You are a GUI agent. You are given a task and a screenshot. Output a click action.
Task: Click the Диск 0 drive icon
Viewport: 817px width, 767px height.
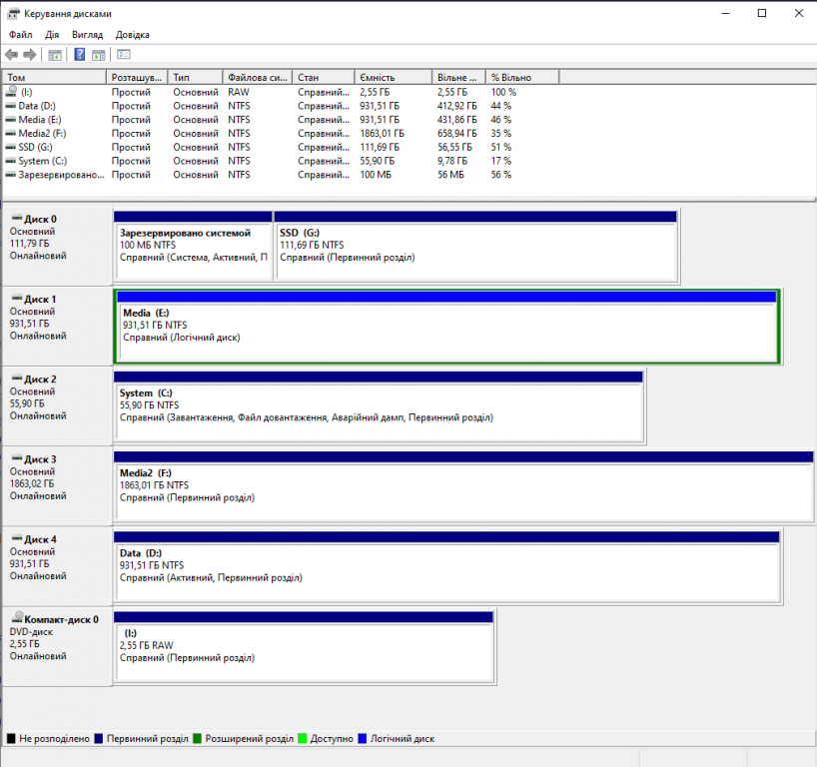17,218
